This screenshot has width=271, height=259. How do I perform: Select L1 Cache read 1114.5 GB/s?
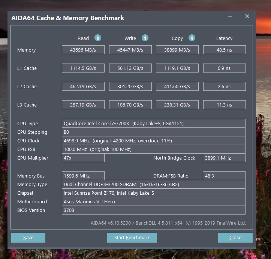83,68
